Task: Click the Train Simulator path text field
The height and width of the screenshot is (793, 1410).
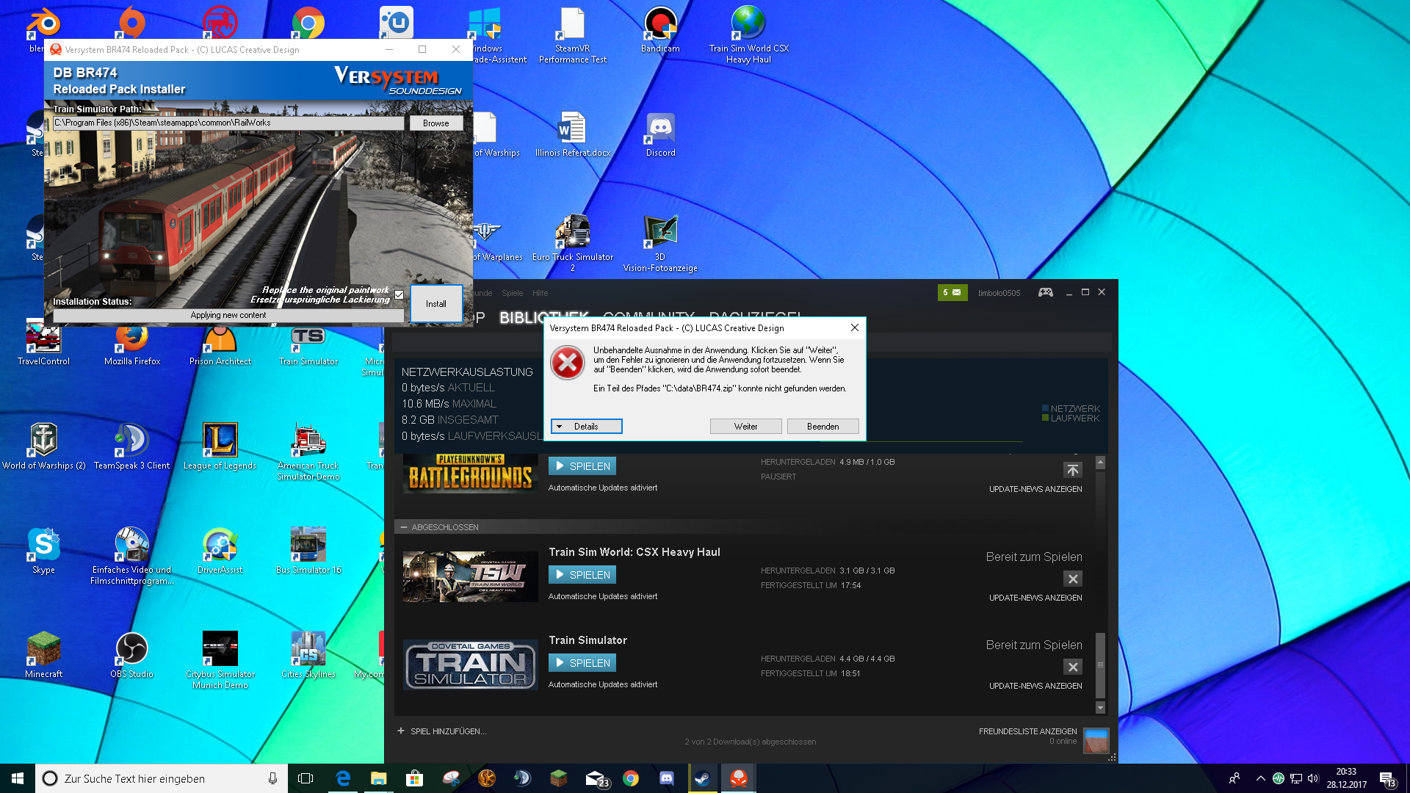Action: [228, 123]
